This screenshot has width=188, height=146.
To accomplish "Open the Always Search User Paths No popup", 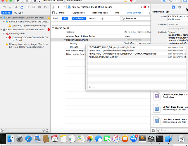I will click(x=127, y=36).
